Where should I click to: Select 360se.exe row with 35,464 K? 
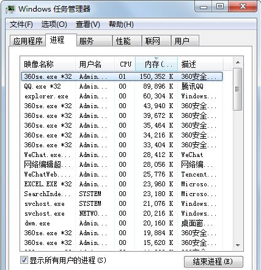pyautogui.click(x=122, y=125)
